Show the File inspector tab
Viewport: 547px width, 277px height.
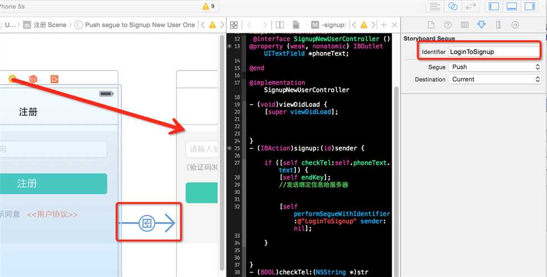coord(431,25)
